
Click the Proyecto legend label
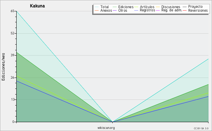pos(195,7)
